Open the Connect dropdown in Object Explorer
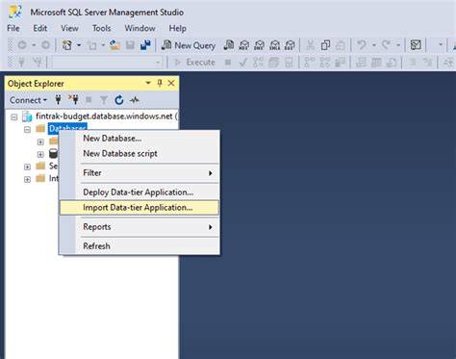The height and width of the screenshot is (359, 456). tap(28, 100)
